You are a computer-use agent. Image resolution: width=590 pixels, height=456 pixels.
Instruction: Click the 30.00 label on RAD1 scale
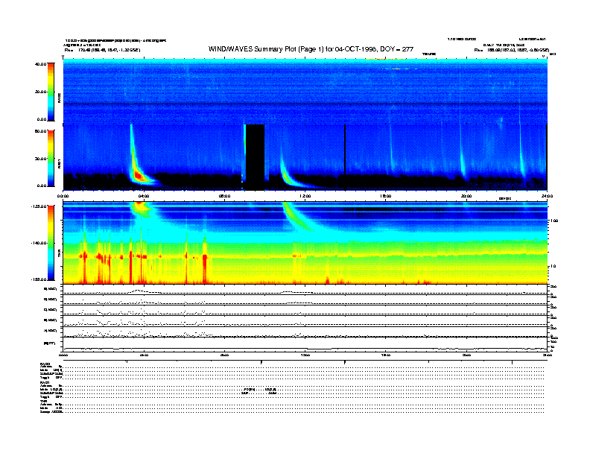tap(40, 159)
